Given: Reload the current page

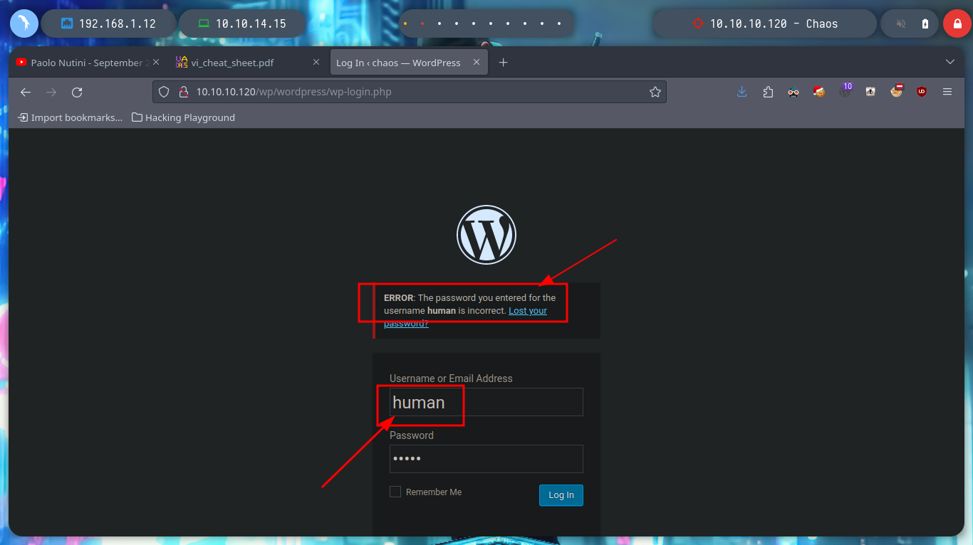Looking at the screenshot, I should tap(77, 92).
